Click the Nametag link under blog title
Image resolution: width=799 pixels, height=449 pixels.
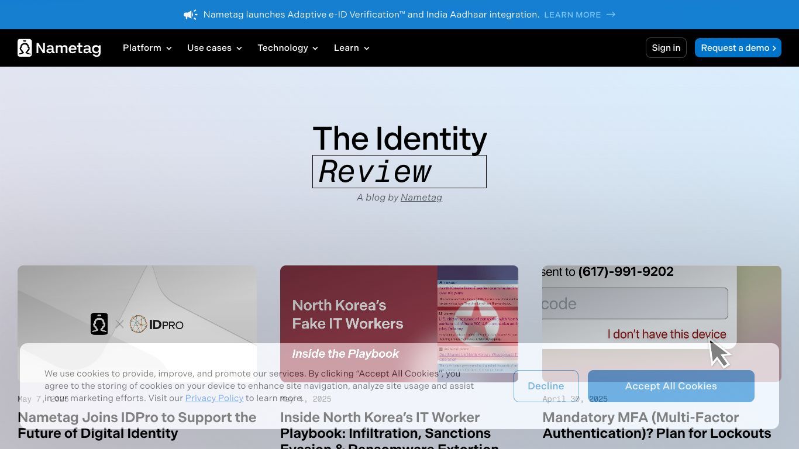point(421,198)
